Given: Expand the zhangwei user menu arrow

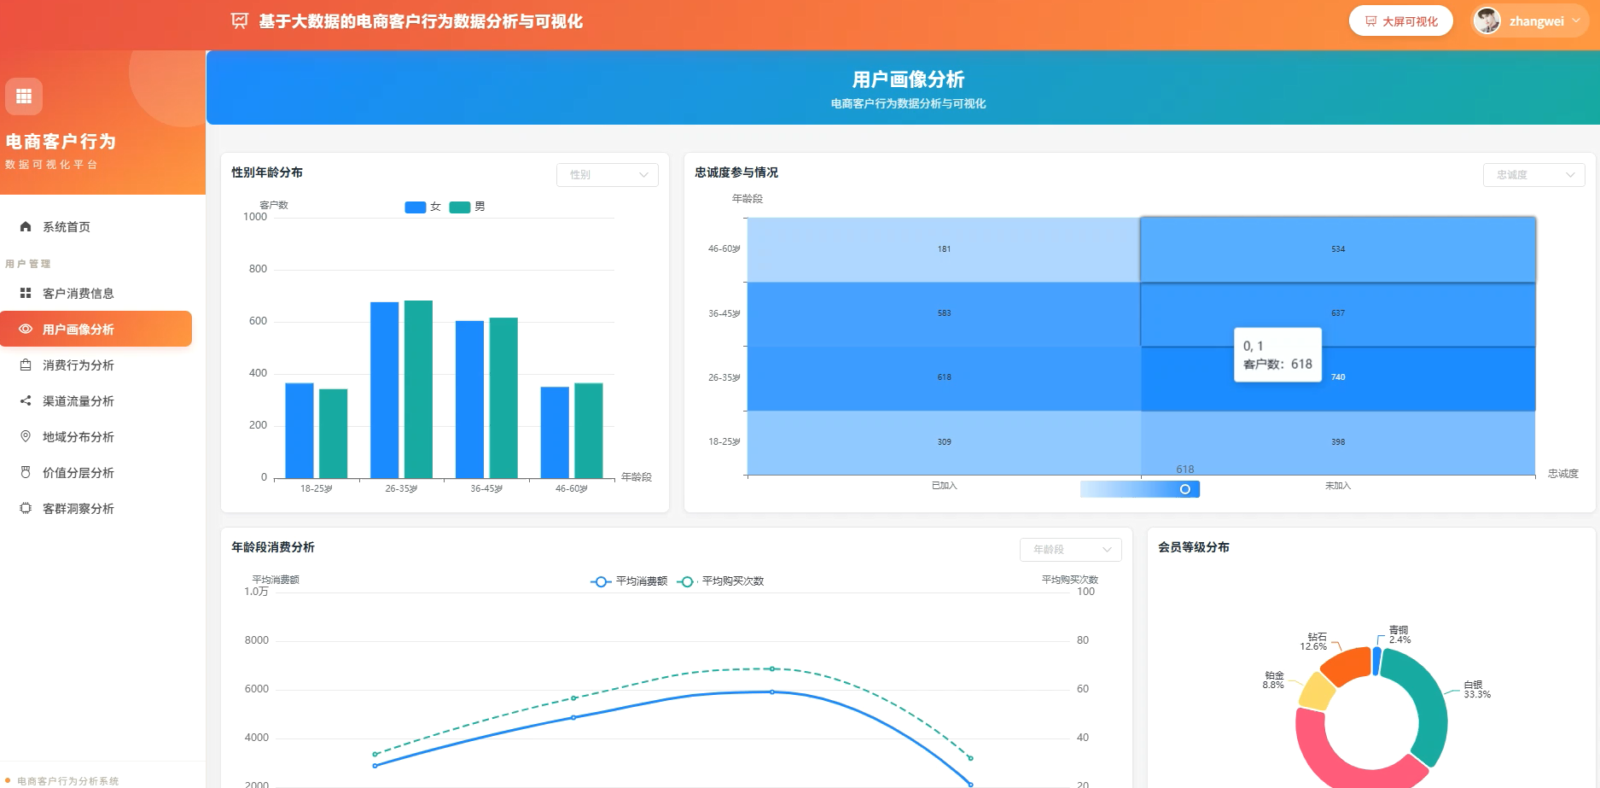Looking at the screenshot, I should [x=1575, y=20].
